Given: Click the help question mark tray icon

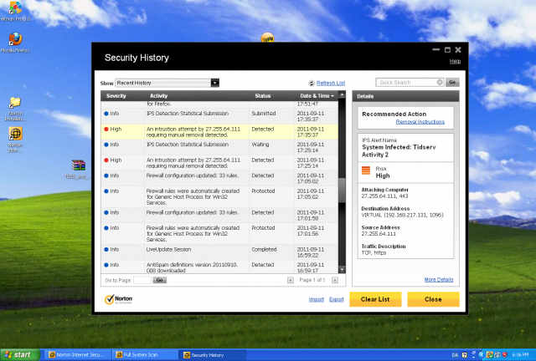Looking at the screenshot, I should pyautogui.click(x=465, y=355).
